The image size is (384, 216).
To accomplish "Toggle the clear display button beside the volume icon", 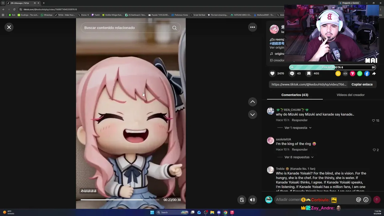I will tap(242, 200).
